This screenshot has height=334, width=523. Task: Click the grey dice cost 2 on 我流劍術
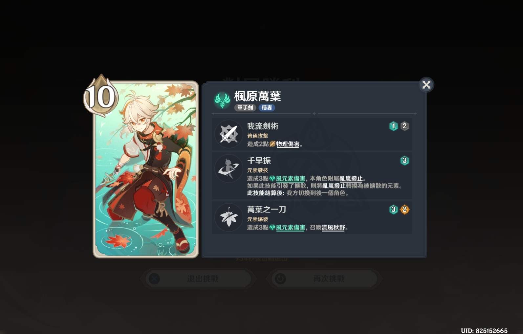tap(404, 126)
